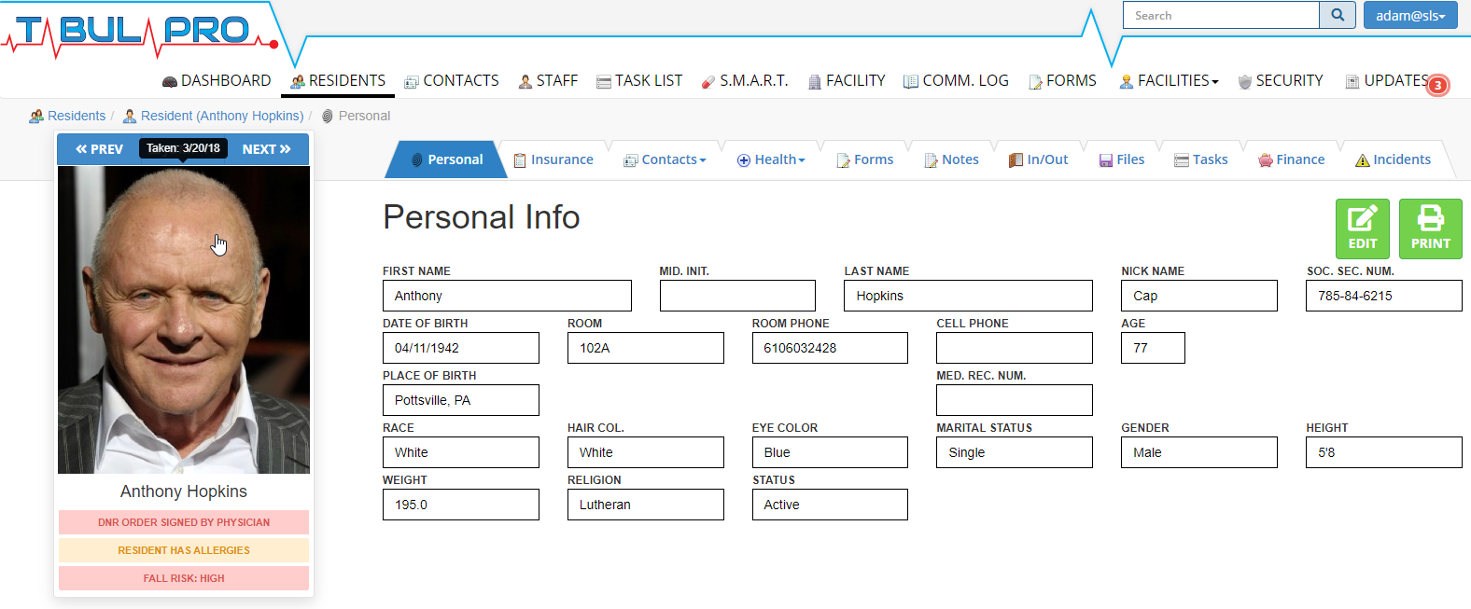Open the Residents nav item
1471x609 pixels.
(x=338, y=81)
